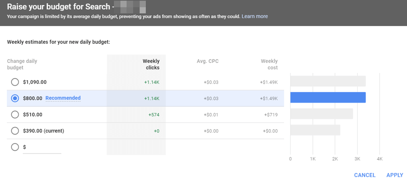Click the Avg. CPC column header
Screen dimensions: 407x181
(x=208, y=61)
